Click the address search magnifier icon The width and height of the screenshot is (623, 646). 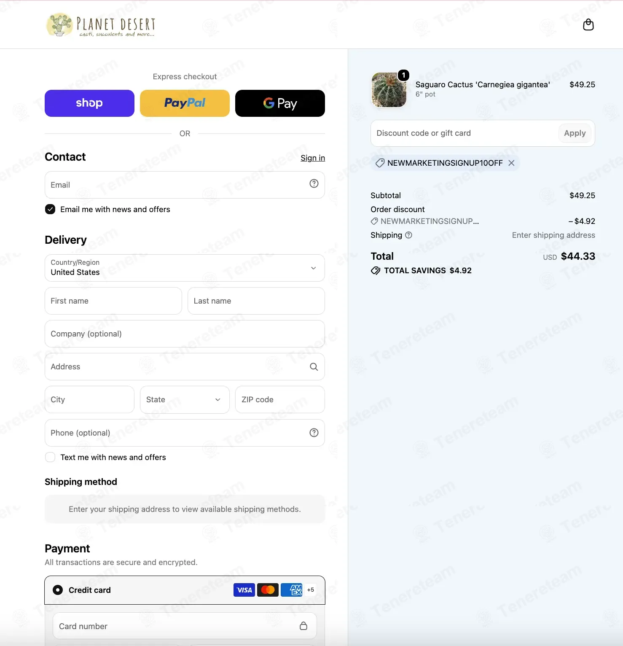tap(314, 367)
